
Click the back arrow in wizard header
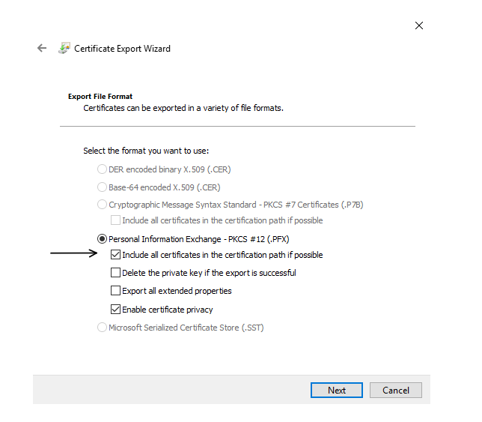tap(42, 49)
